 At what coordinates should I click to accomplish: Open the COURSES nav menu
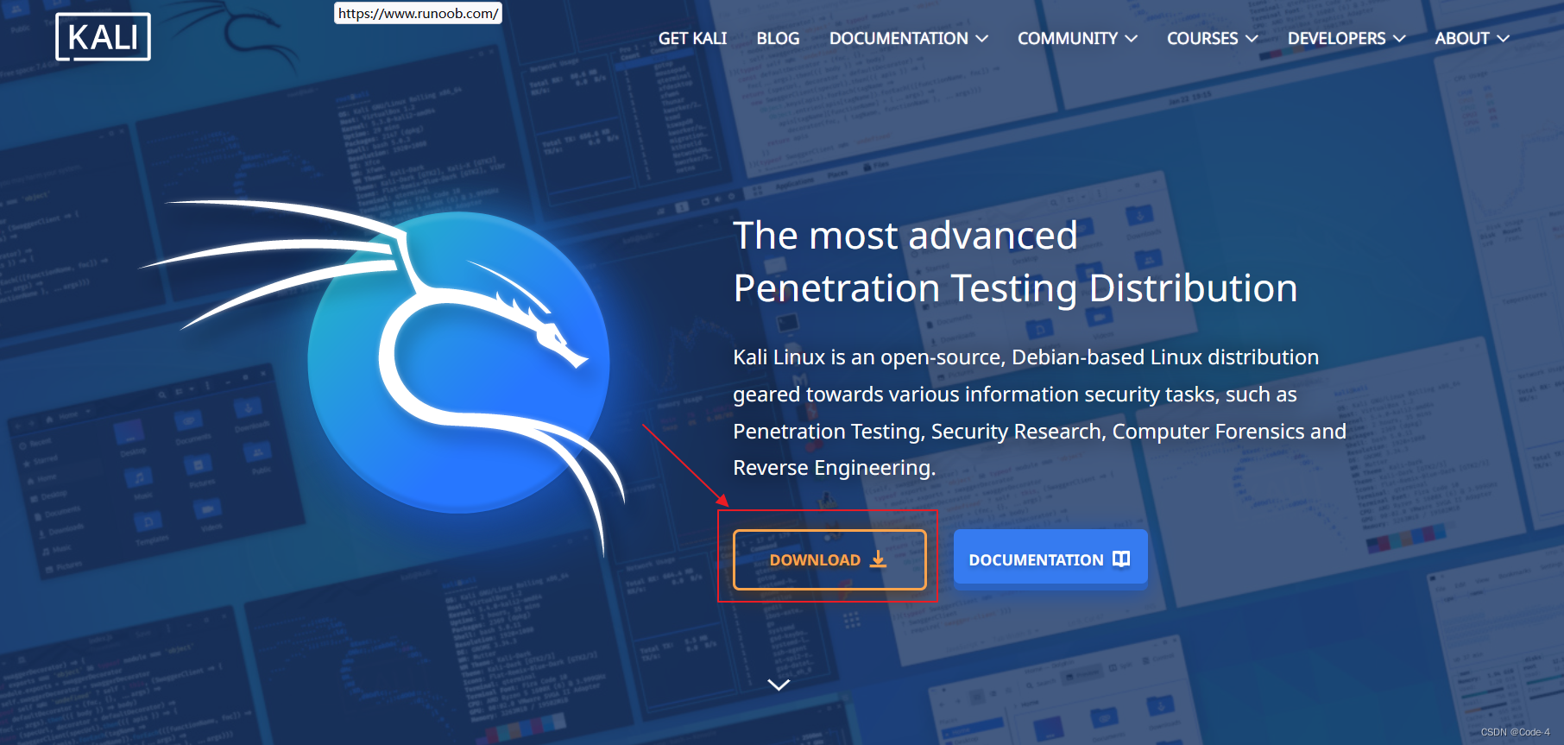pos(1212,39)
